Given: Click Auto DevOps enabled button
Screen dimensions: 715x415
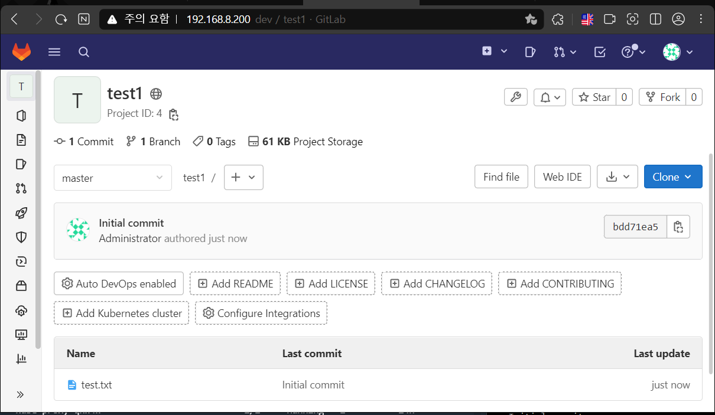Looking at the screenshot, I should 119,283.
